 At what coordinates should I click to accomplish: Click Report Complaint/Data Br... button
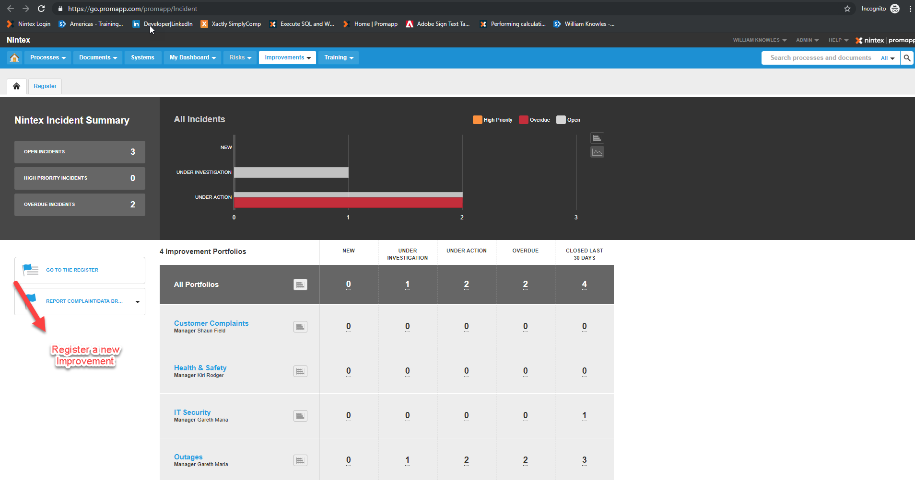coord(80,301)
